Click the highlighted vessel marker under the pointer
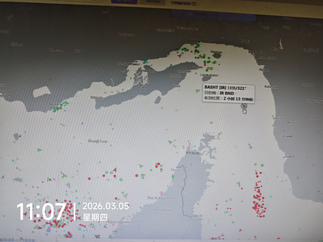The image size is (323, 242). pos(244,106)
